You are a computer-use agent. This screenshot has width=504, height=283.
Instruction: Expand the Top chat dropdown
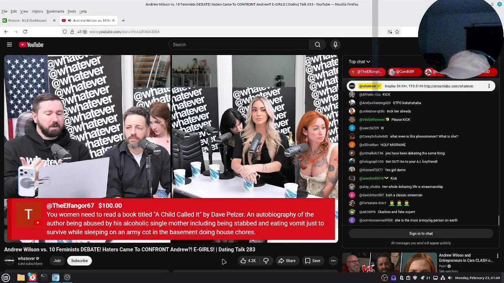tap(359, 62)
